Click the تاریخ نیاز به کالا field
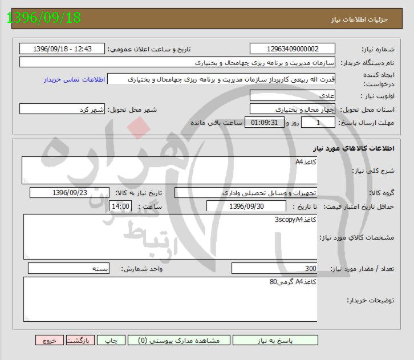This screenshot has height=360, width=414. coord(70,193)
